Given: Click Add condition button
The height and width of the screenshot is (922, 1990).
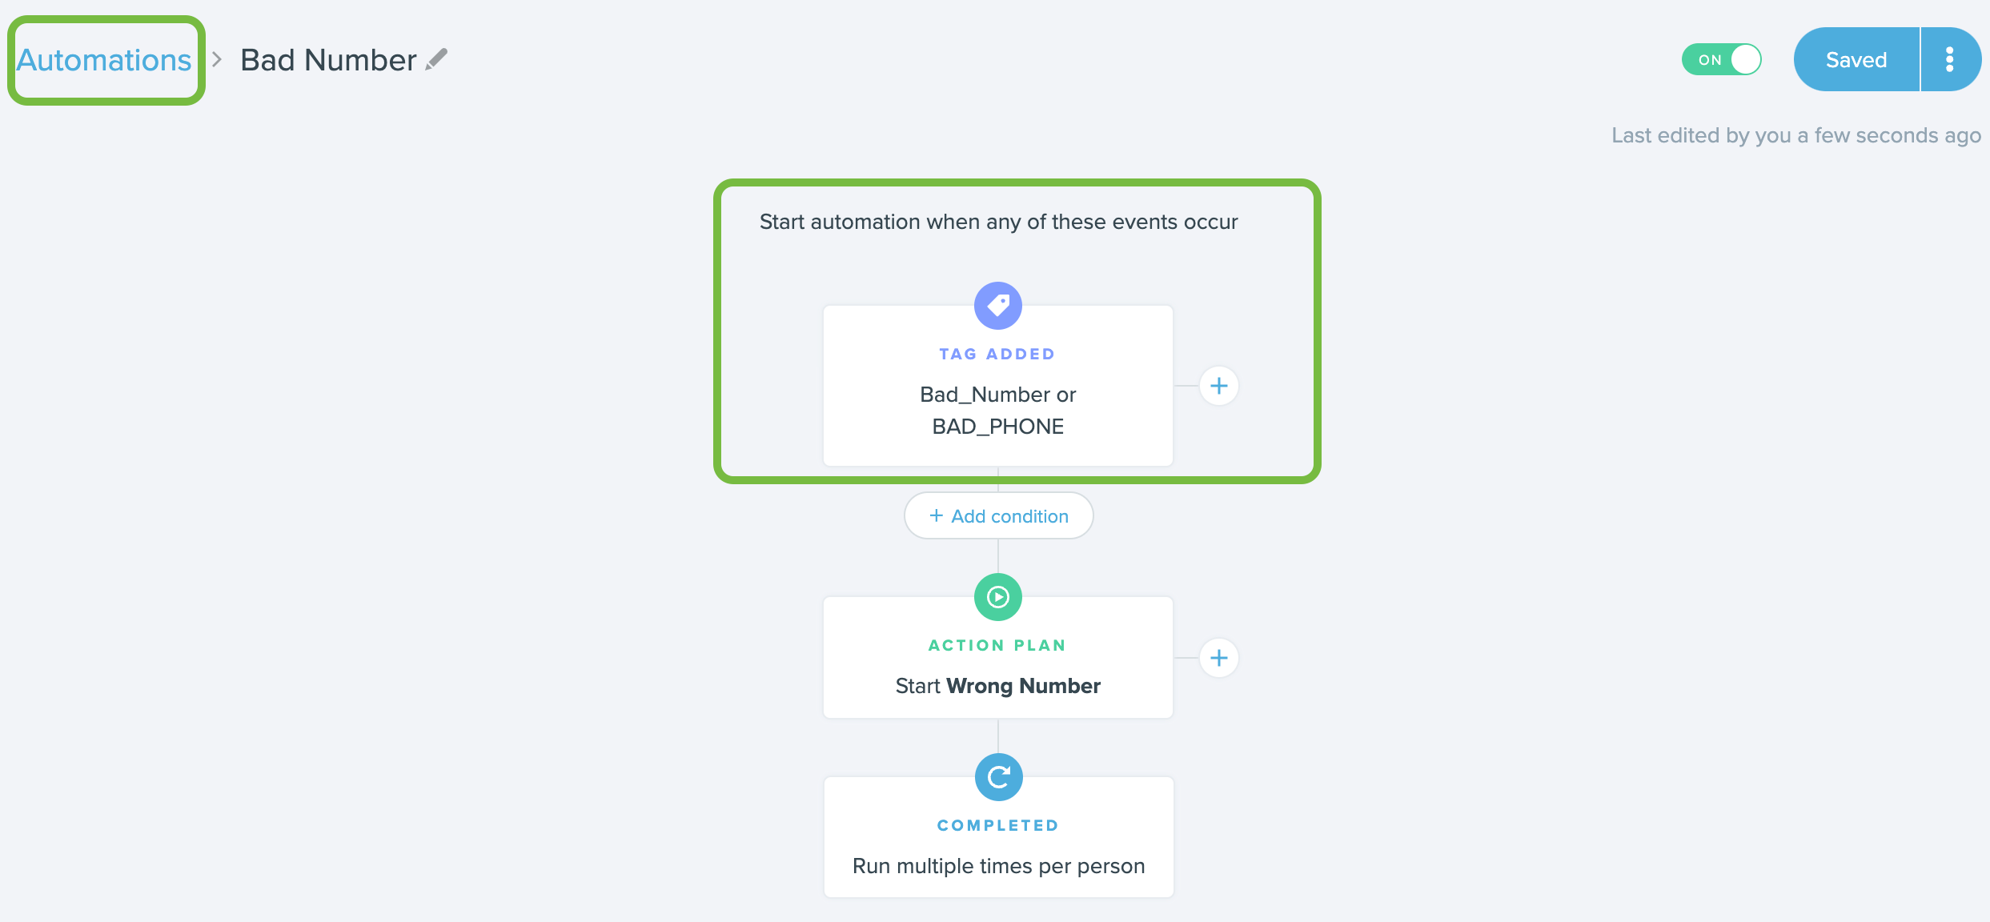Looking at the screenshot, I should (x=998, y=516).
